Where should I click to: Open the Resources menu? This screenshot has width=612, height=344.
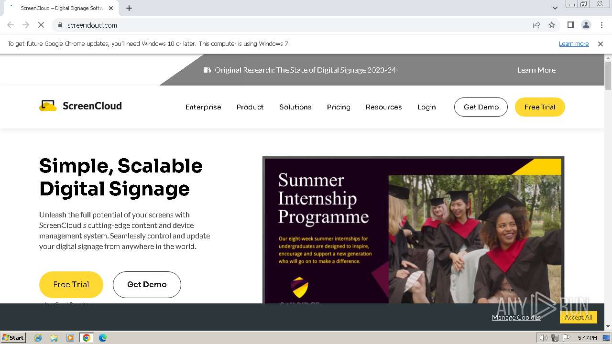384,107
